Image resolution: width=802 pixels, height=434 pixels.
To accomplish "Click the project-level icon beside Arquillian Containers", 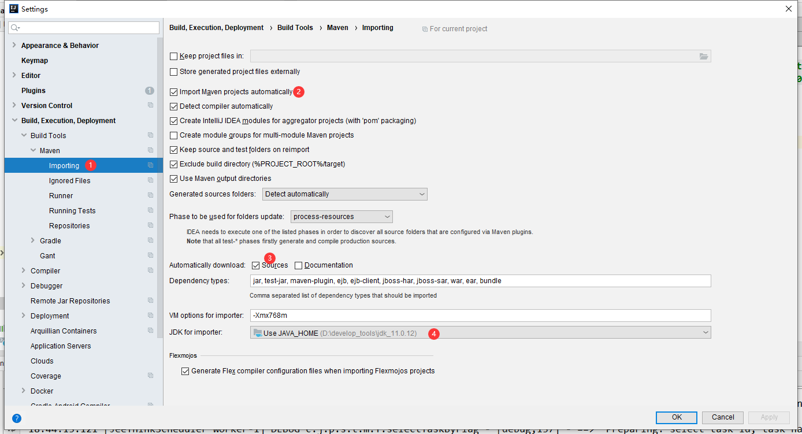I will click(150, 331).
